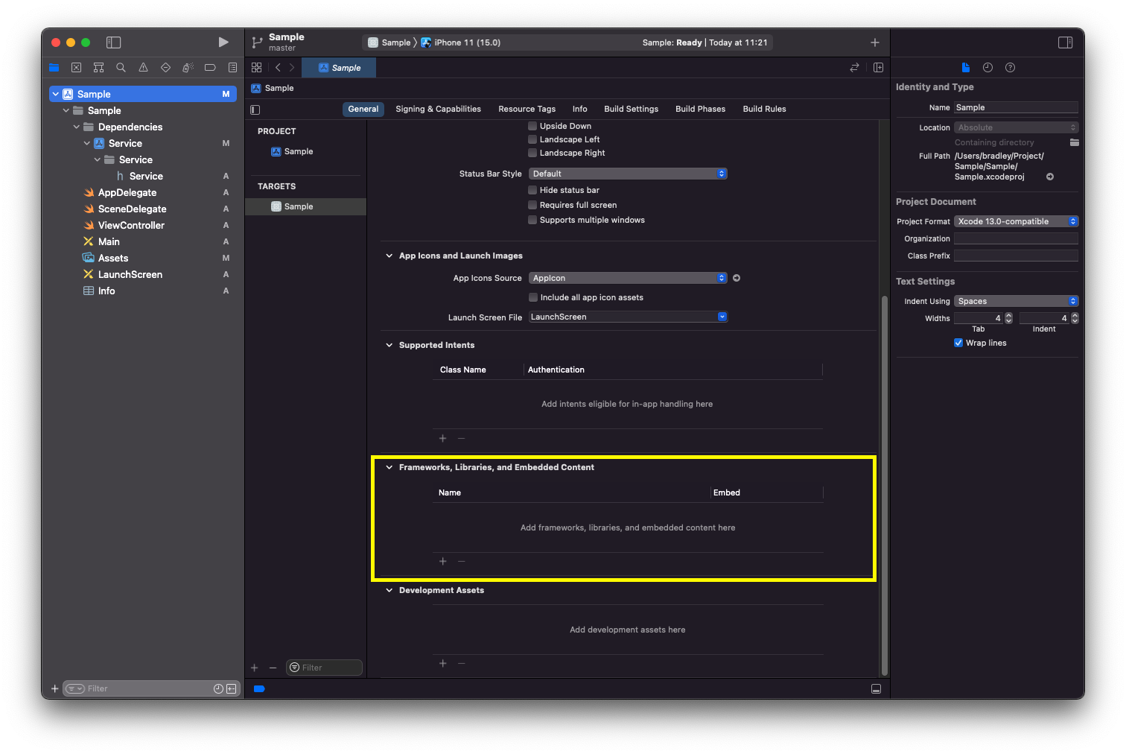Enable Landscape Left orientation

[532, 139]
